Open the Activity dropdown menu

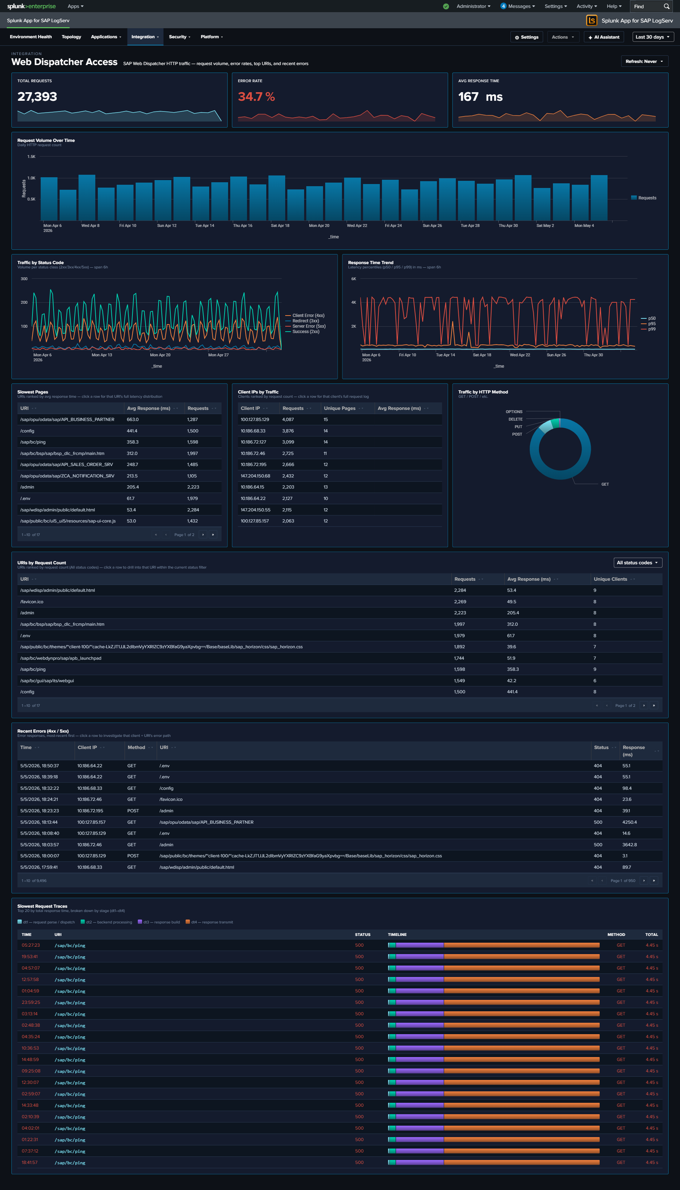pyautogui.click(x=586, y=6)
